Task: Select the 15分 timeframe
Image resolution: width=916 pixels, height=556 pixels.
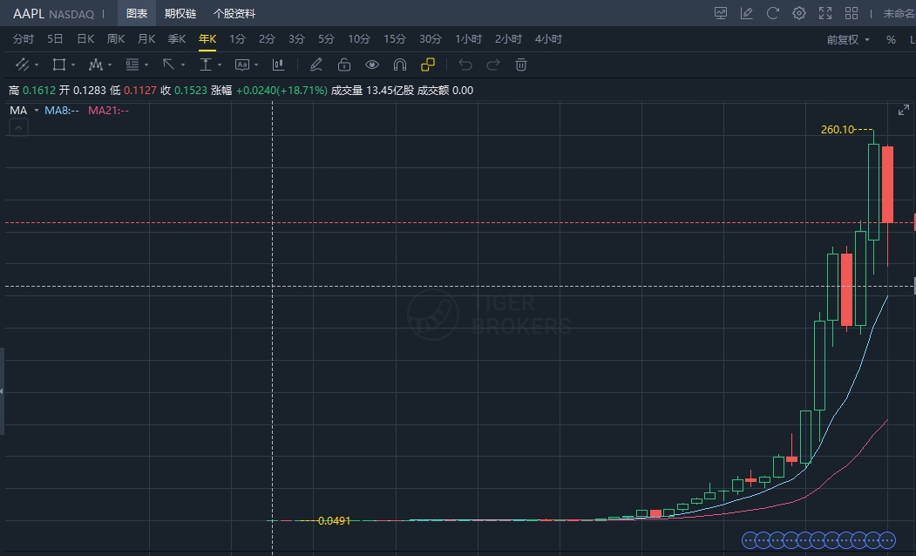Action: pos(395,39)
